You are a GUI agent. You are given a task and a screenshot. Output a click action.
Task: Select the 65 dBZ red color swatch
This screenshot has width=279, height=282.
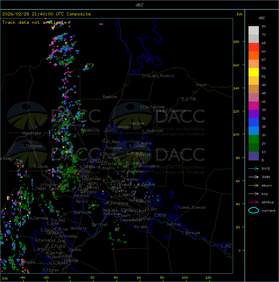[254, 47]
